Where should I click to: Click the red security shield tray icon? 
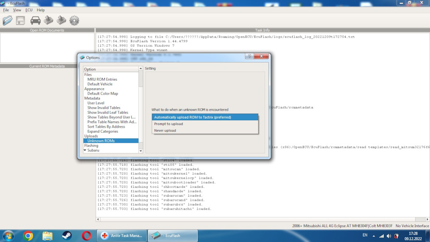tap(396, 236)
